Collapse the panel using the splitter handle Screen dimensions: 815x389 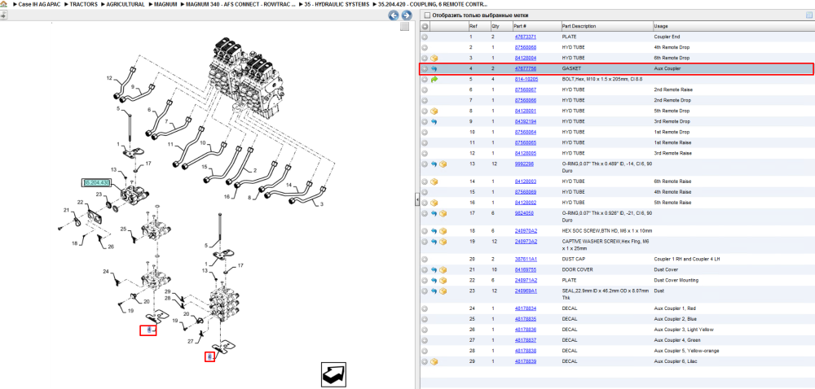[416, 200]
